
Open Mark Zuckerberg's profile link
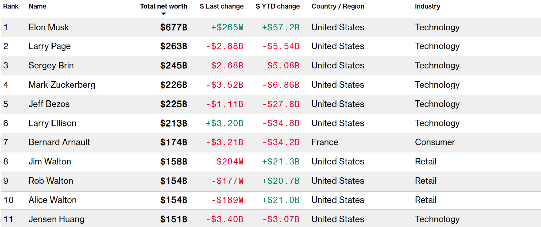click(62, 85)
